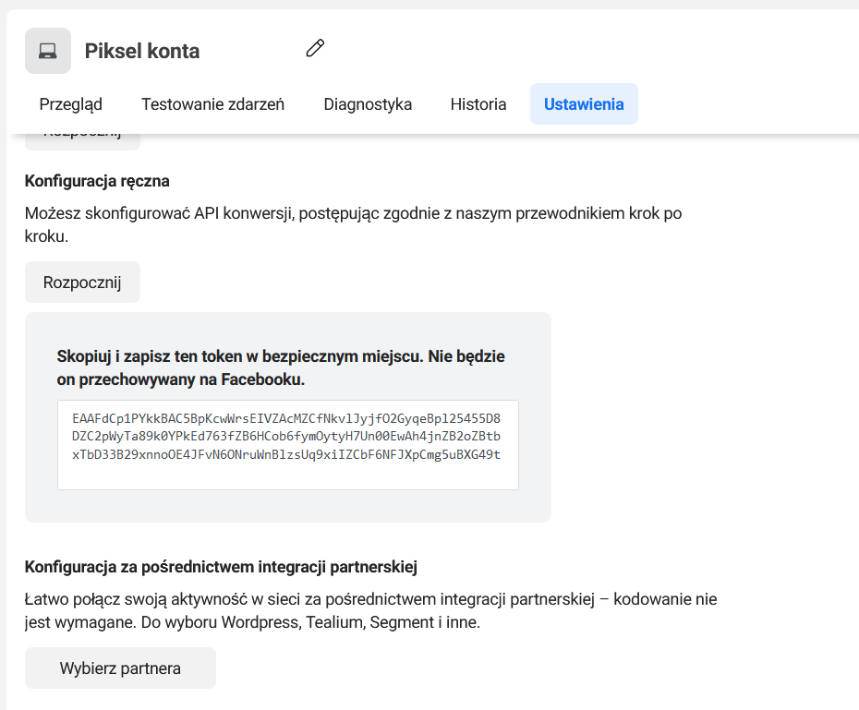The width and height of the screenshot is (859, 710).
Task: Click the laptop pixel icon beside Piksel konta
Action: click(47, 51)
